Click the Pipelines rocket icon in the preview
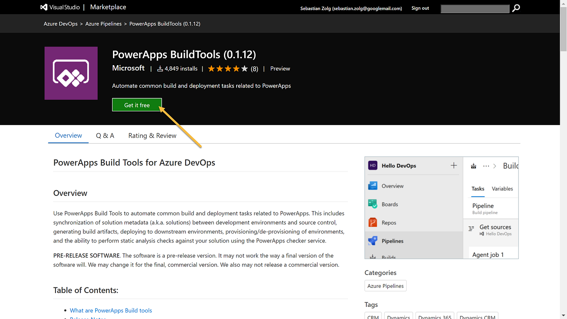 coord(373,241)
